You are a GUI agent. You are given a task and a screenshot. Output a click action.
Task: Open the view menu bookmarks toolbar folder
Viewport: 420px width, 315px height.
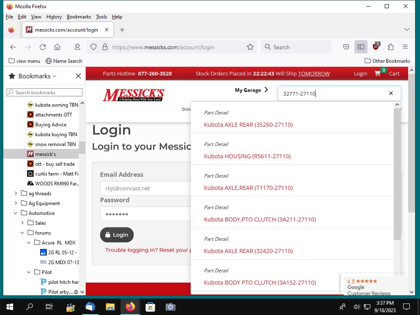coord(24,61)
